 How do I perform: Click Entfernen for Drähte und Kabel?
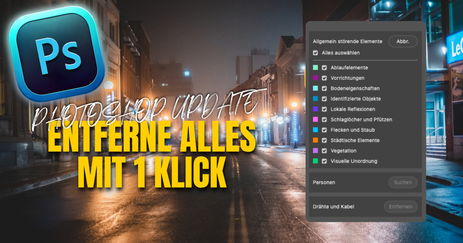400,207
